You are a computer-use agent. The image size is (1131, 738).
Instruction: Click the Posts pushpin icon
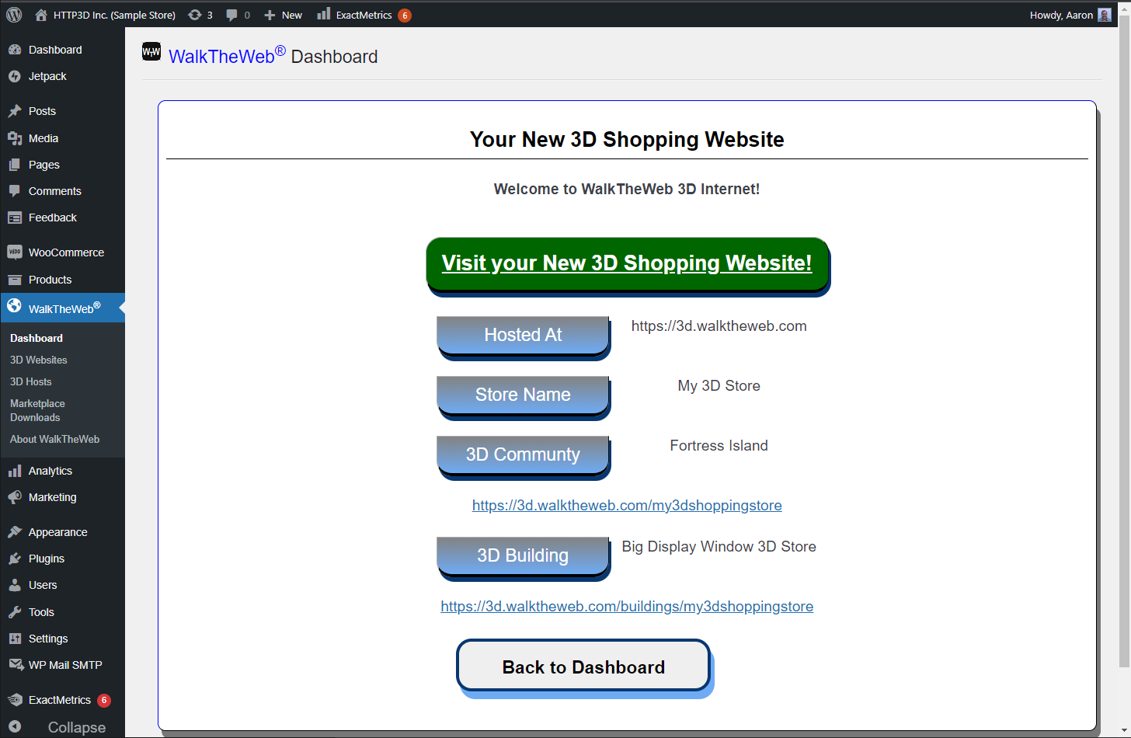pyautogui.click(x=15, y=111)
